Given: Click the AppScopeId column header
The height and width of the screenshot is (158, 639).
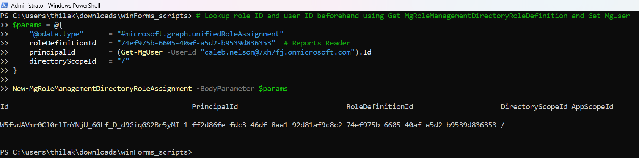Looking at the screenshot, I should [592, 106].
